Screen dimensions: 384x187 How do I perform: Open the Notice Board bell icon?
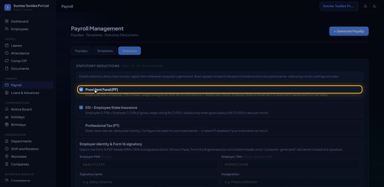tap(7, 109)
